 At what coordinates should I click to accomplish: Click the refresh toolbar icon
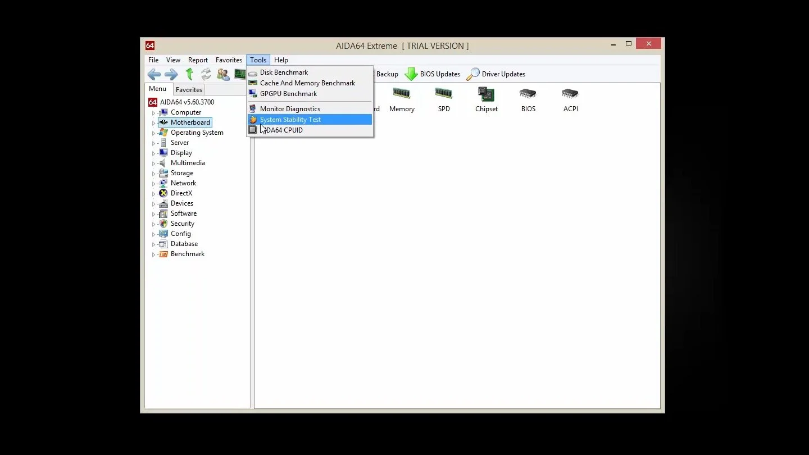click(x=206, y=74)
